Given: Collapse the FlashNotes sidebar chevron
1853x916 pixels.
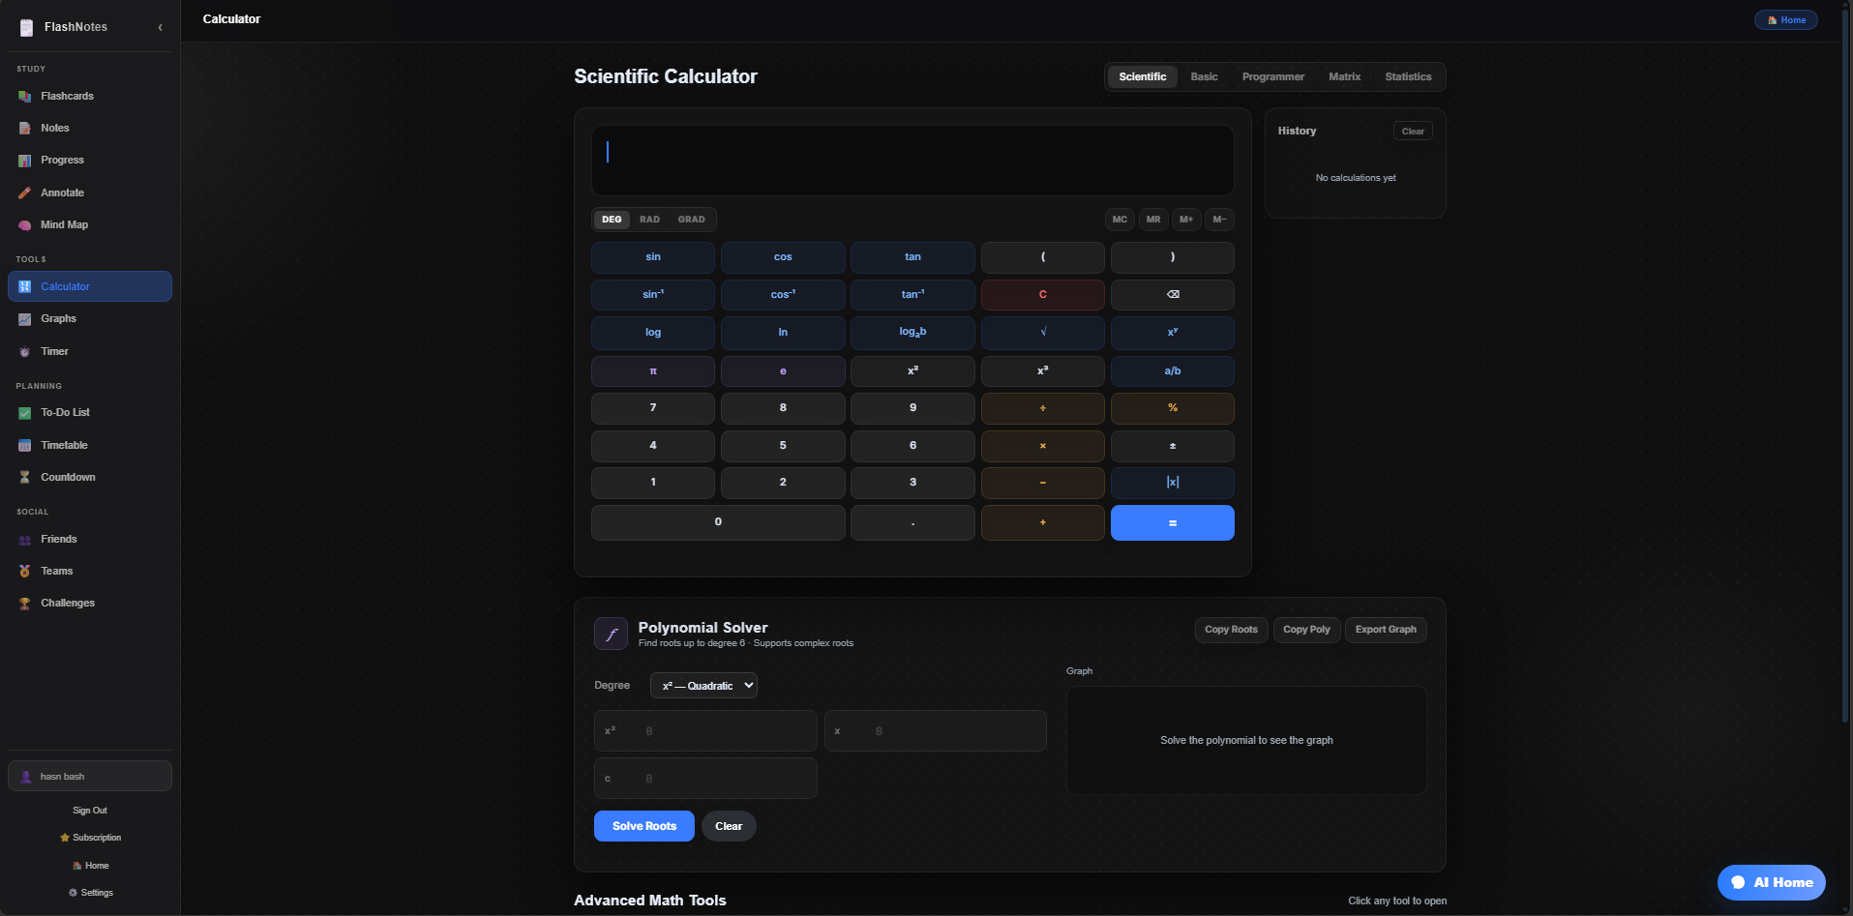Looking at the screenshot, I should tap(160, 28).
